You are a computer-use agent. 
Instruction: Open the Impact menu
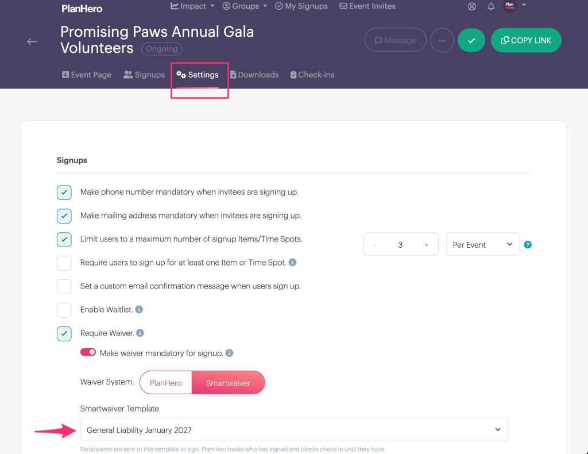point(192,6)
